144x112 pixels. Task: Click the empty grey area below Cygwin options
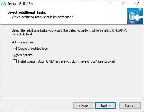[x=72, y=81]
